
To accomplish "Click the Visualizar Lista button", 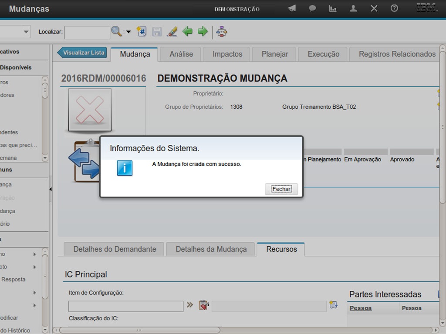I will coord(83,53).
